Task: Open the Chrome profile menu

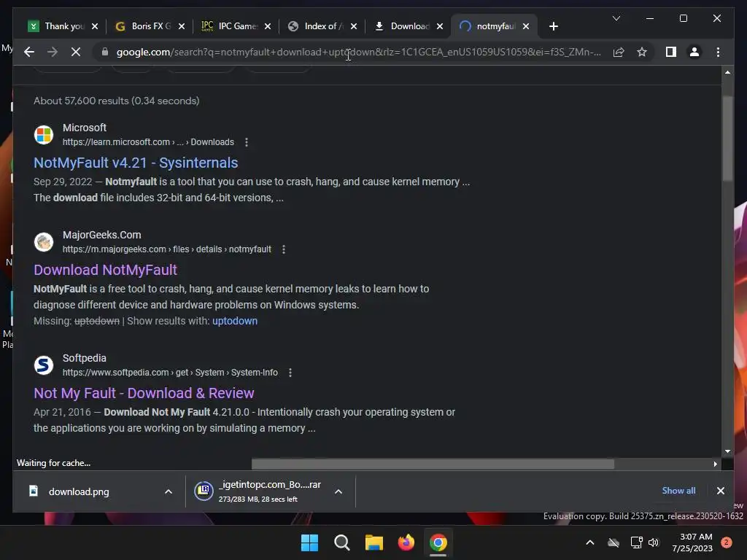Action: (x=694, y=52)
